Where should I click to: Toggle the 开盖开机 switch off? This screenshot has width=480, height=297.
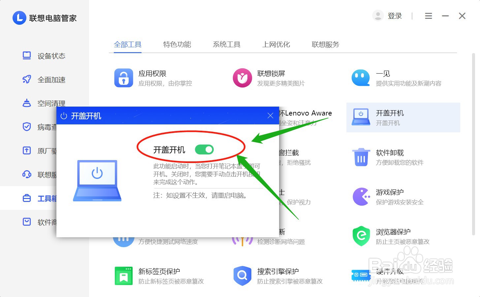tap(204, 149)
